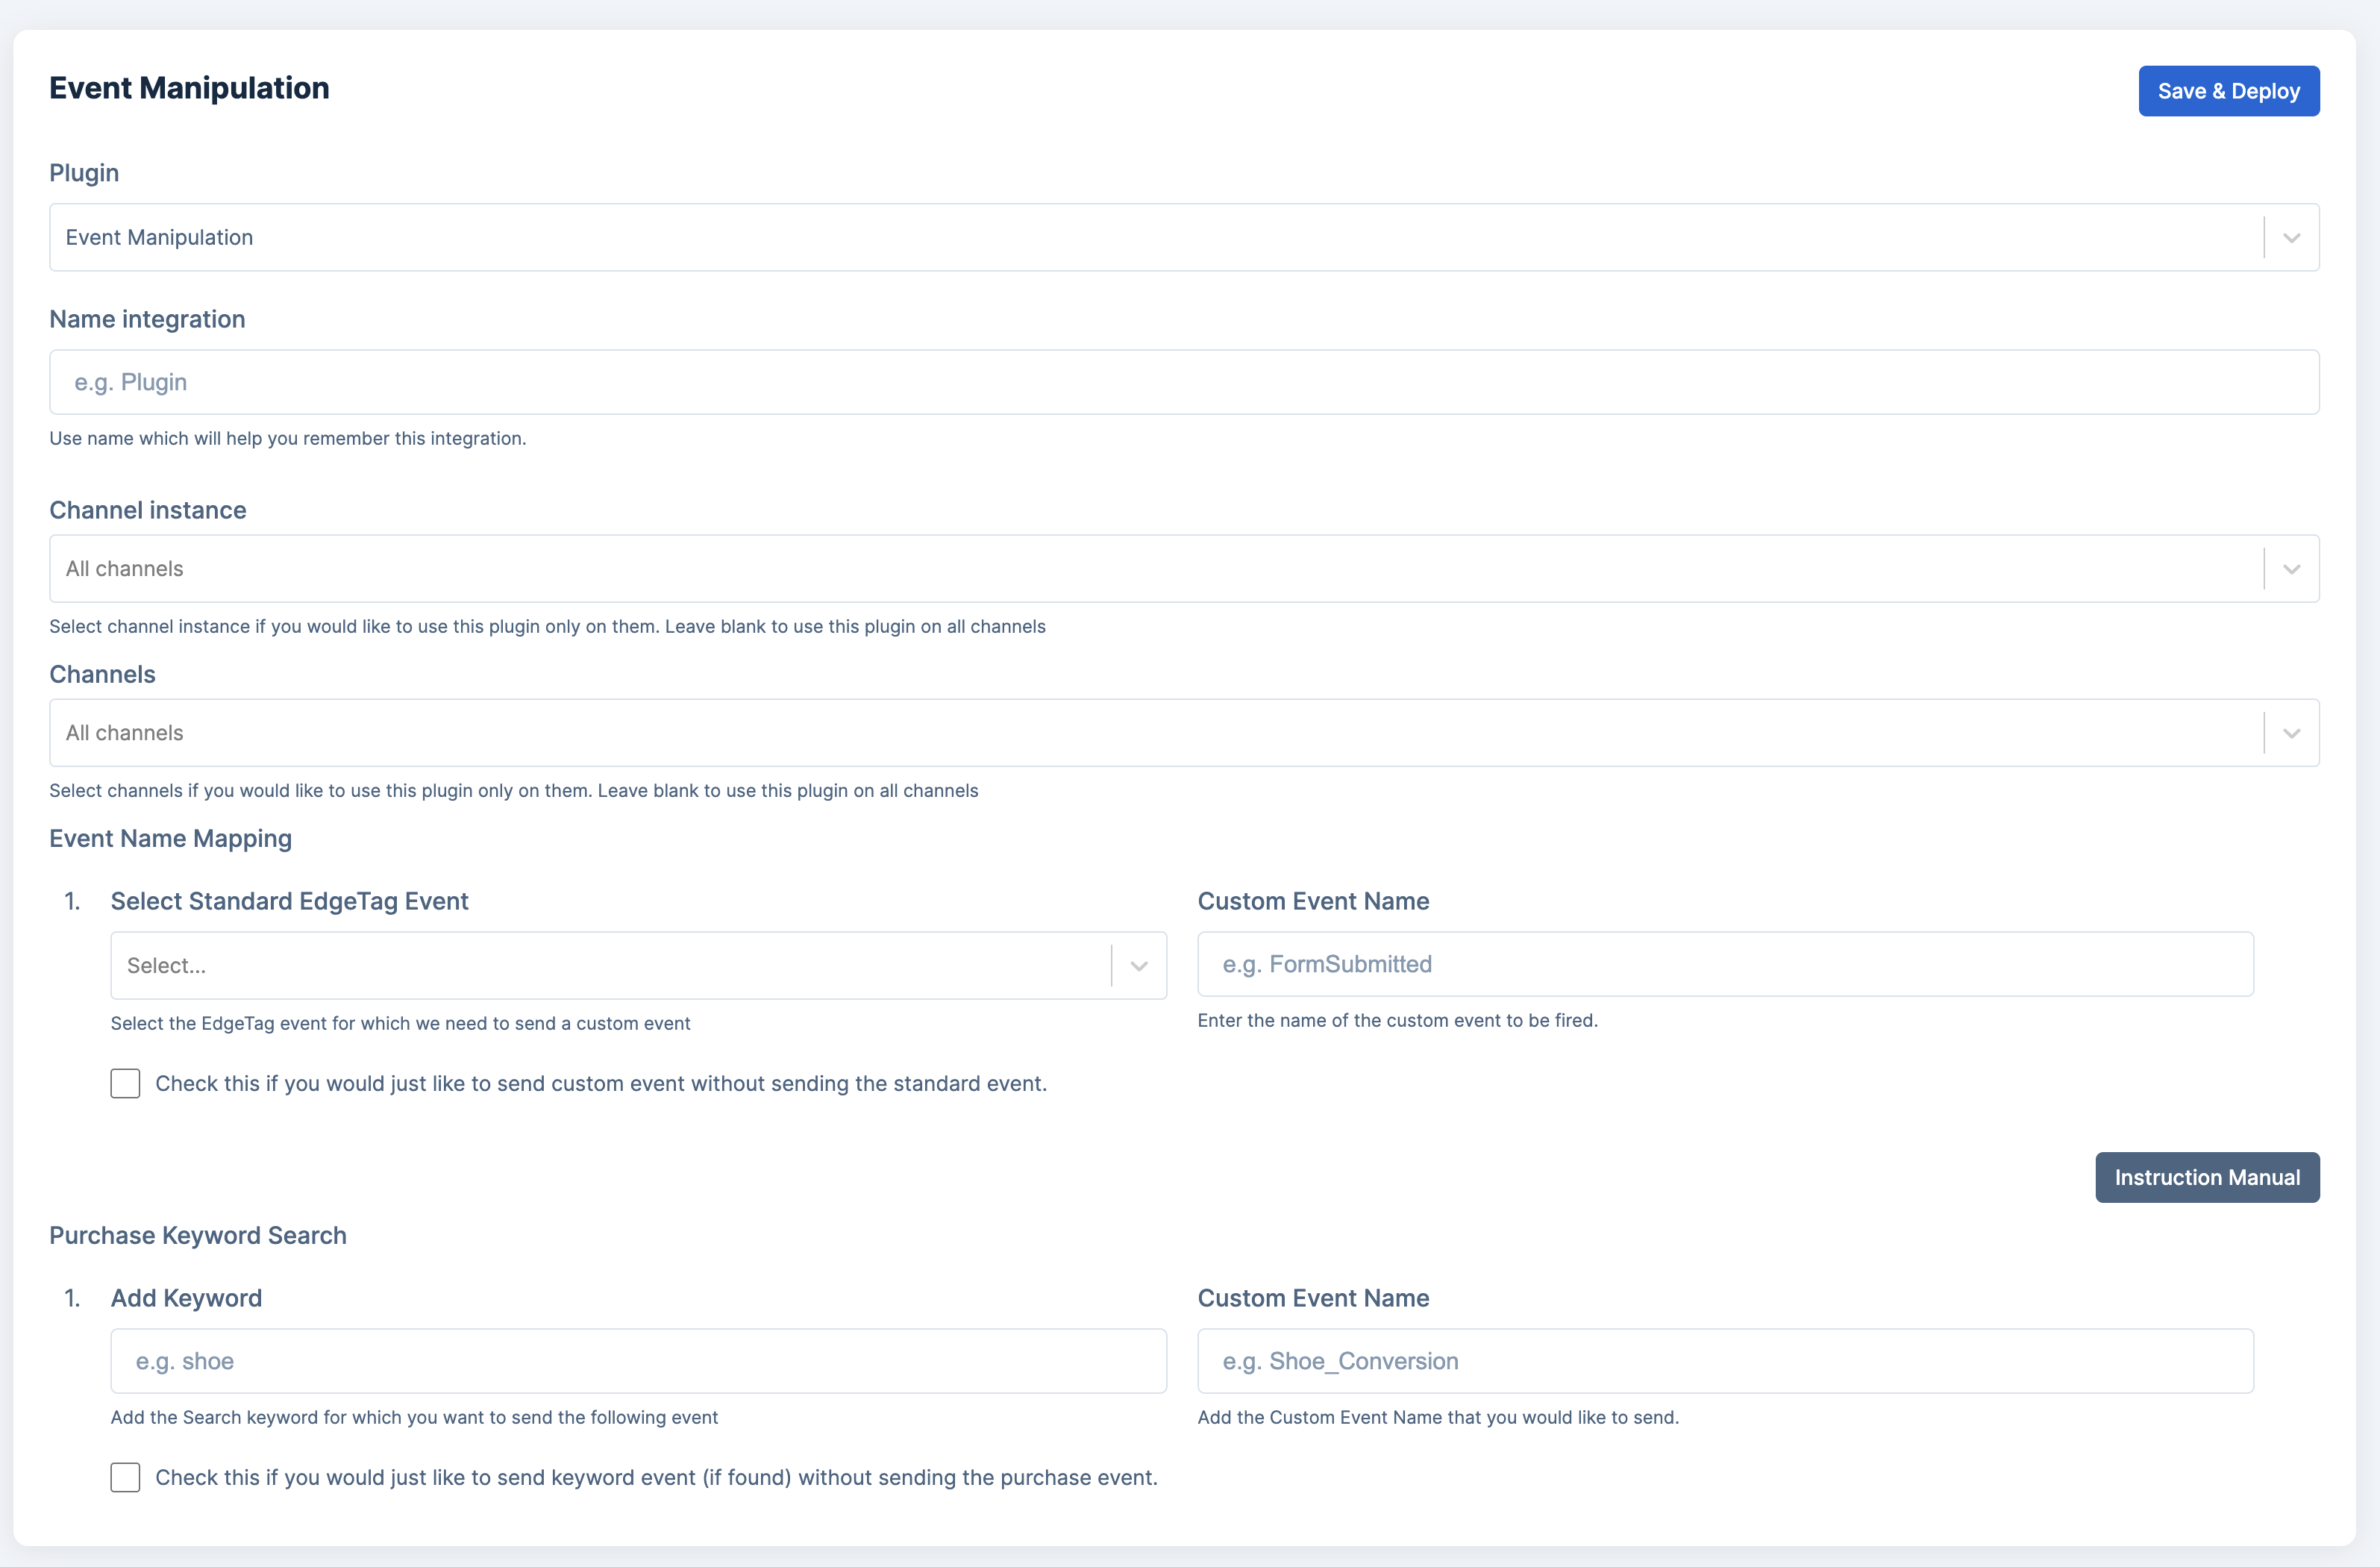The width and height of the screenshot is (2380, 1567).
Task: Click the Add Keyword shoe input
Action: click(638, 1361)
